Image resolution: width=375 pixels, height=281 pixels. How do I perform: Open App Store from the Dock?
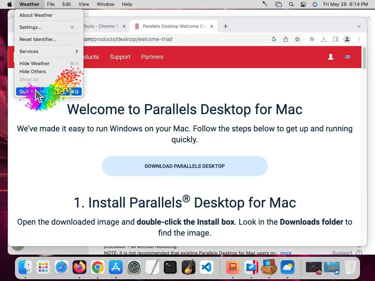coord(116,267)
